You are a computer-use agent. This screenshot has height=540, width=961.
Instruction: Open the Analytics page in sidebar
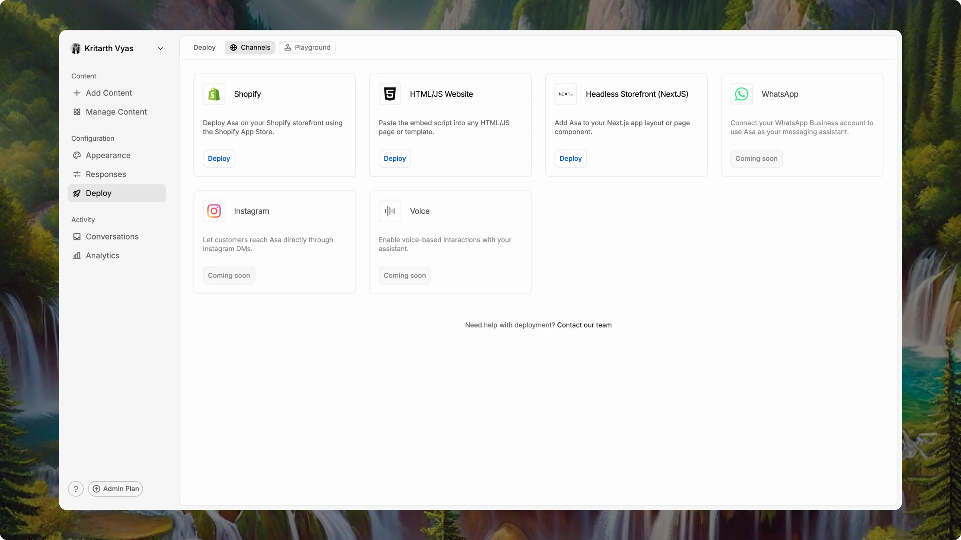117,256
